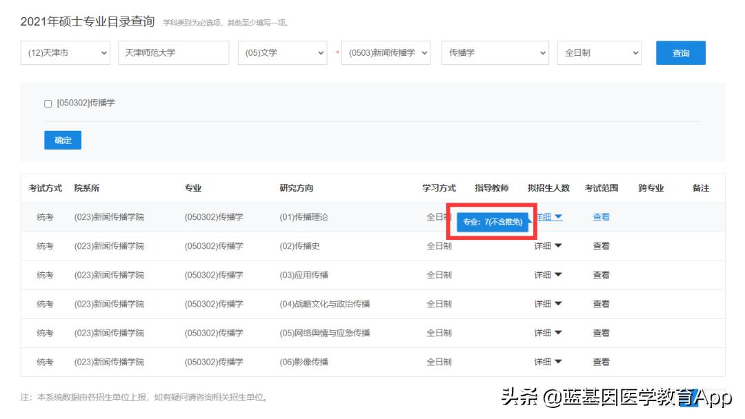
Task: Open 查看 exam scope for (01)传播理论
Action: coord(601,216)
